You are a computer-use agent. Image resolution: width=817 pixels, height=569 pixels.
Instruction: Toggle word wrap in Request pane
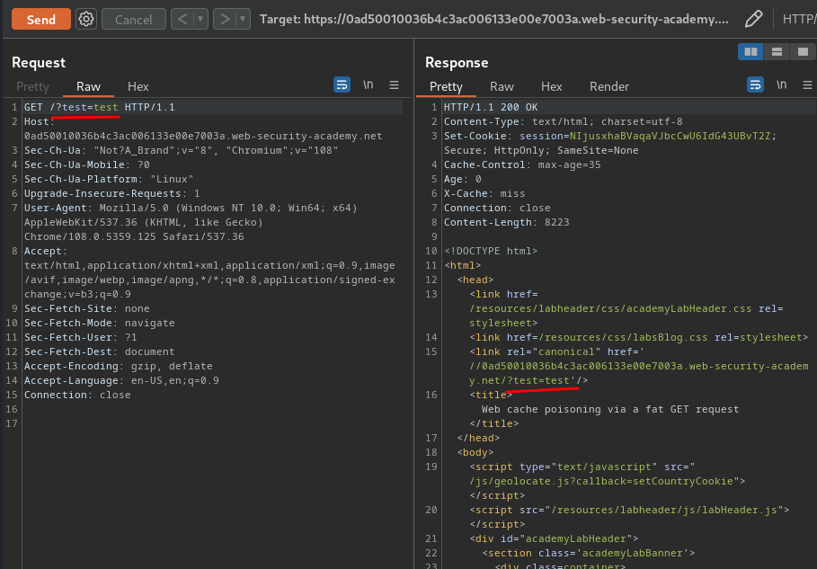(x=342, y=84)
